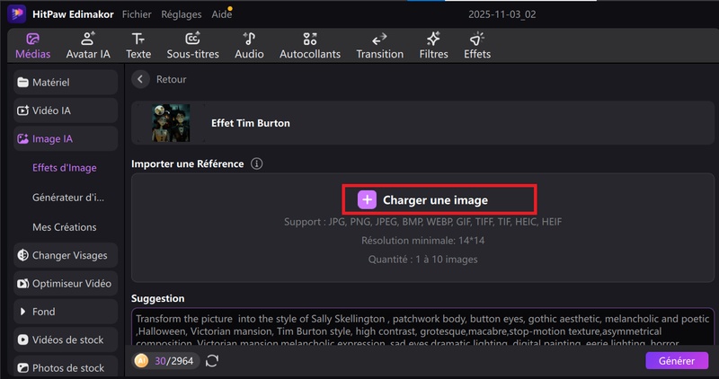Open the Médias tab icon
Screen dimensions: 719x379
[x=32, y=39]
